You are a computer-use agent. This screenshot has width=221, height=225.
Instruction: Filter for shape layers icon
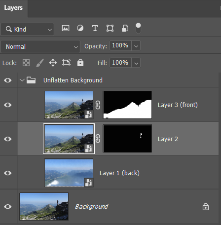point(110,28)
